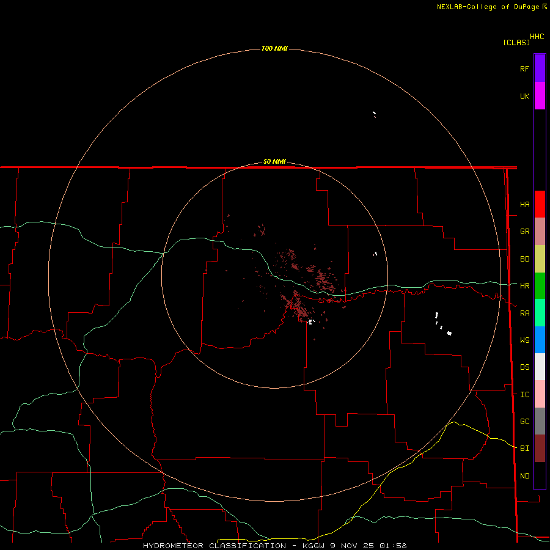Click the BD legend label
Viewport: 550px width, 550px height.
point(524,259)
